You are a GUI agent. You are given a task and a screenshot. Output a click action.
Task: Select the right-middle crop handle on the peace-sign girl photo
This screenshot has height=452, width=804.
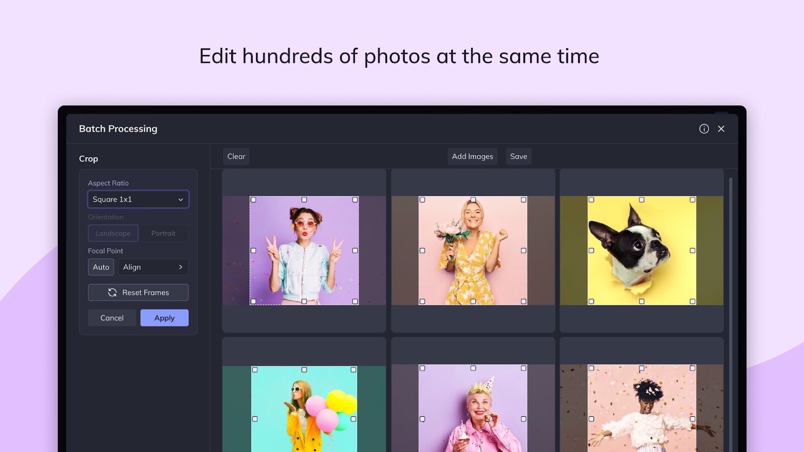[x=355, y=251]
